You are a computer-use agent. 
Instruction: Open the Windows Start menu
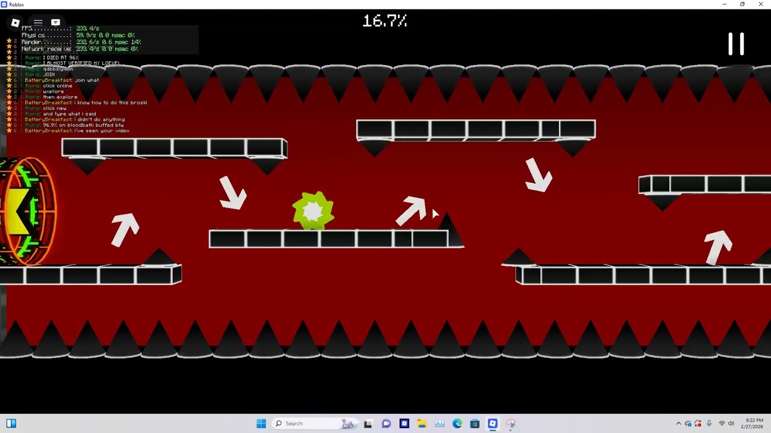point(261,423)
